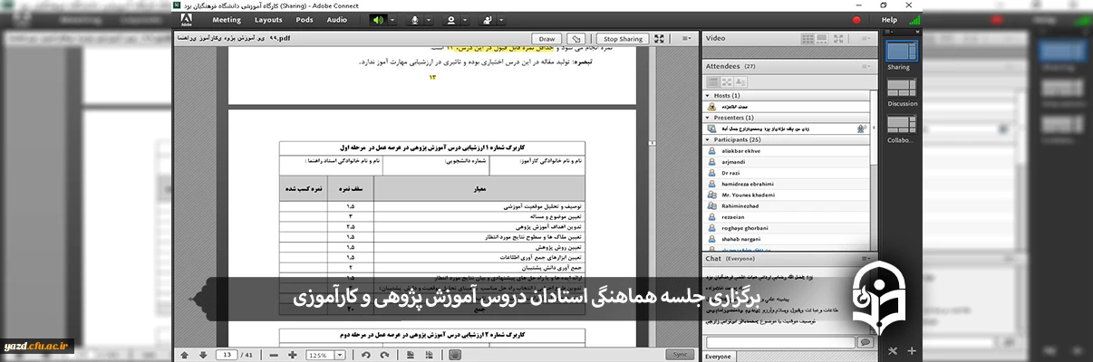The height and width of the screenshot is (362, 1093).
Task: Click the page number input field
Action: 227,355
